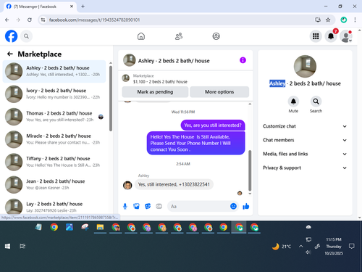Click the conversation list scrollbar

[111, 99]
